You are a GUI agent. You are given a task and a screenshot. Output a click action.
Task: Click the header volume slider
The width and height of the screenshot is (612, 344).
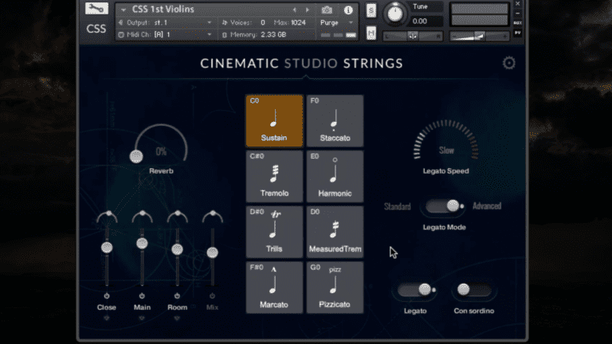[479, 37]
